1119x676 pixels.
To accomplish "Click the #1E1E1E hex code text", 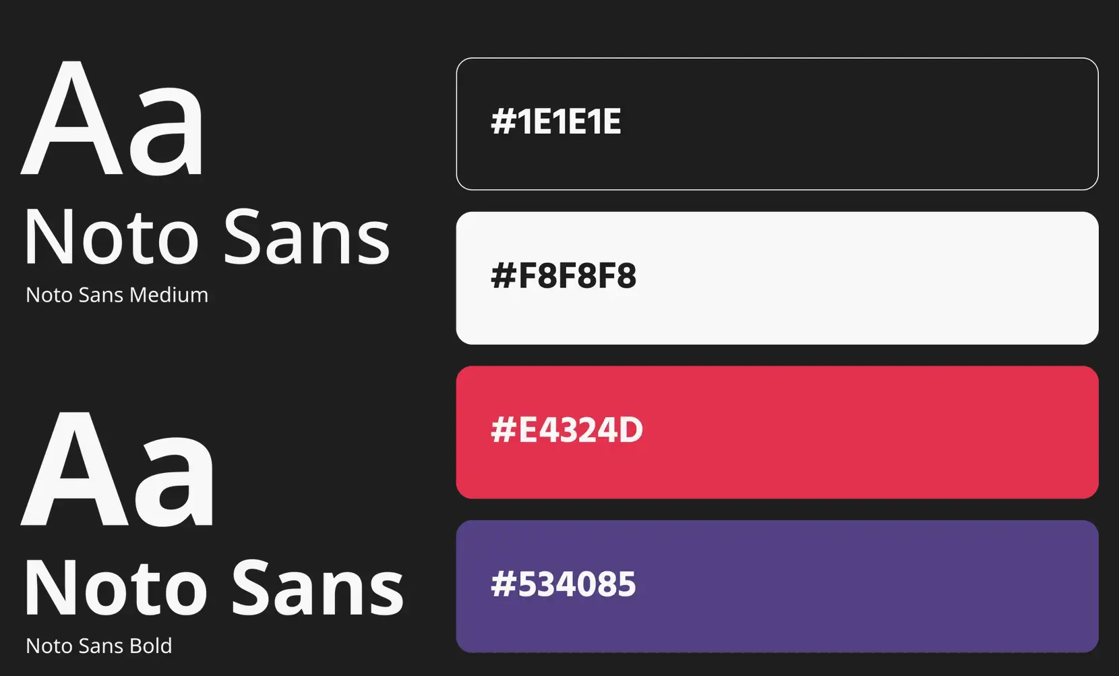I will point(556,122).
